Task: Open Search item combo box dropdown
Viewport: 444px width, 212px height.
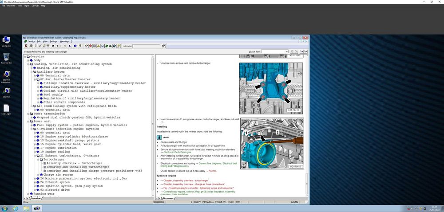Action: (x=287, y=52)
